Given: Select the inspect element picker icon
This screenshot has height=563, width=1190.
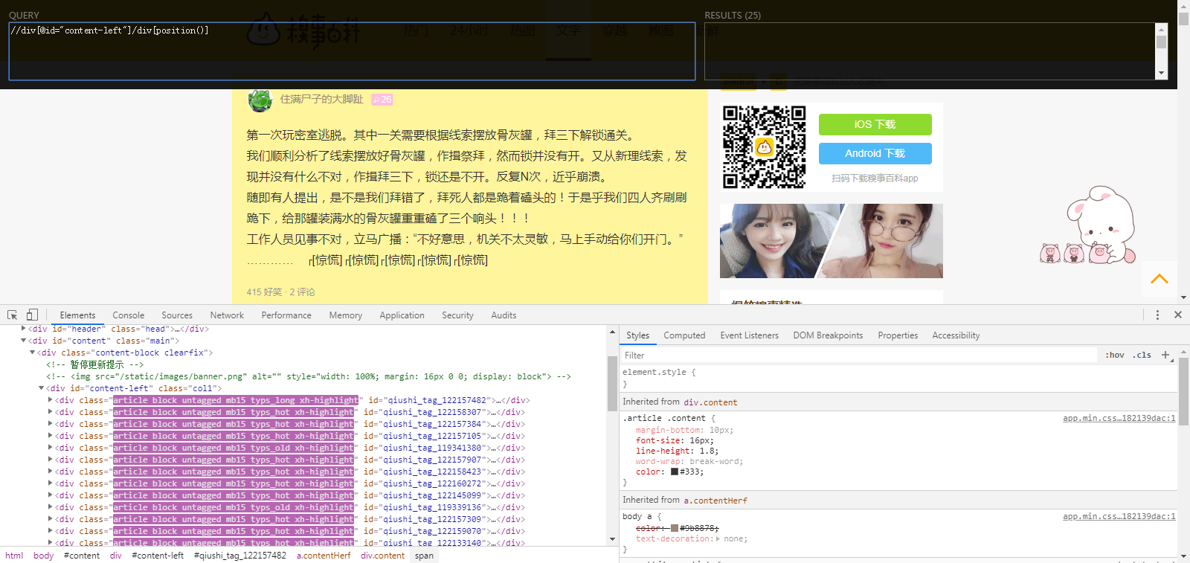Looking at the screenshot, I should (x=12, y=315).
